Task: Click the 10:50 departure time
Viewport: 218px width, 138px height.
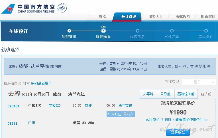Action: [x=77, y=105]
